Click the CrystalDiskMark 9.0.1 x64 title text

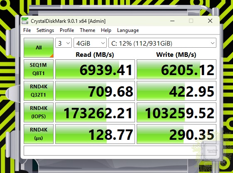pyautogui.click(x=68, y=21)
